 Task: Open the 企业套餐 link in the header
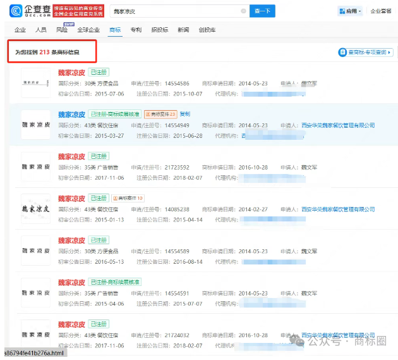coord(381,11)
